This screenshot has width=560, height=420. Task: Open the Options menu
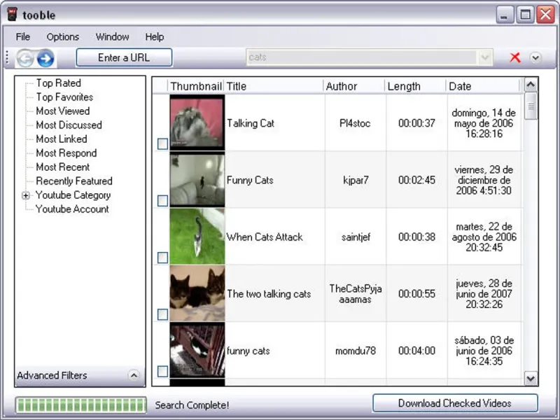coord(63,37)
